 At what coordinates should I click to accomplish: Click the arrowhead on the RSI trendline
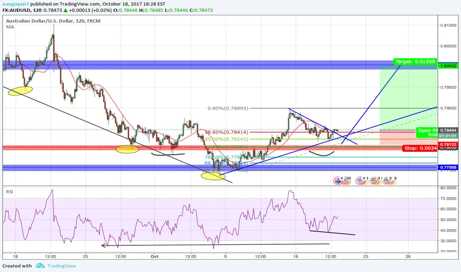[x=103, y=245]
